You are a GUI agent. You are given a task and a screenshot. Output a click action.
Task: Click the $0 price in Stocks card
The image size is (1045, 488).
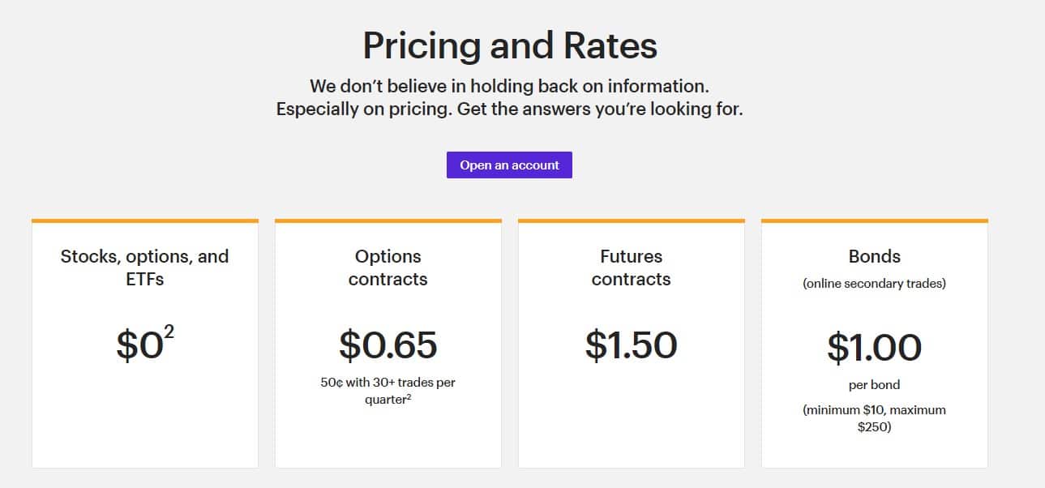point(139,345)
